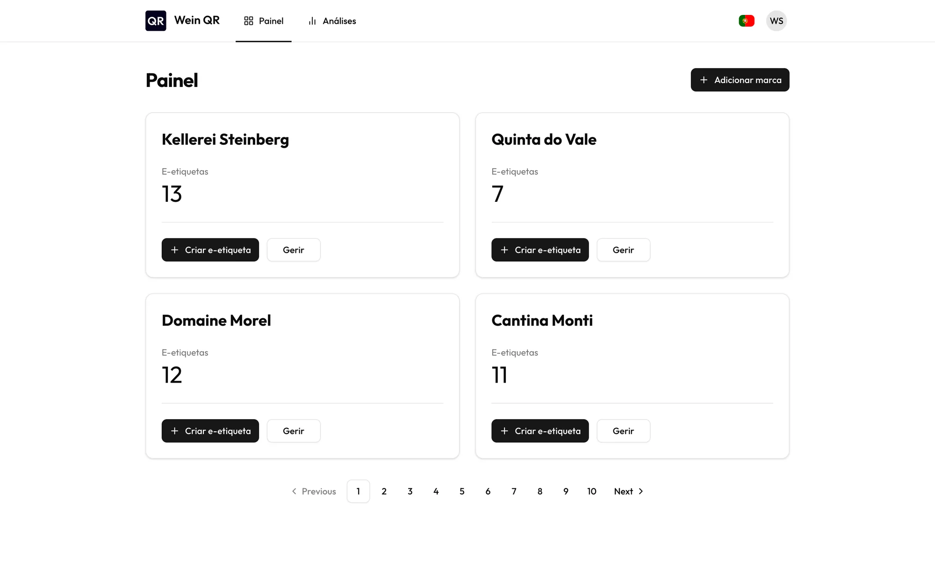Click the plus icon in Adicionar marca
This screenshot has width=935, height=584.
(x=704, y=80)
